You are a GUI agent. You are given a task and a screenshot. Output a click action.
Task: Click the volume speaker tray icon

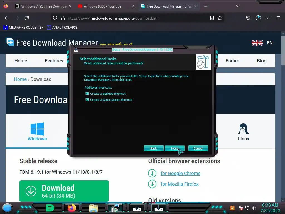254,208
